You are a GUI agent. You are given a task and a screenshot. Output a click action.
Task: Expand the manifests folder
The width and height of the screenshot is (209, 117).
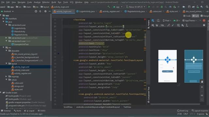(x=4, y=19)
